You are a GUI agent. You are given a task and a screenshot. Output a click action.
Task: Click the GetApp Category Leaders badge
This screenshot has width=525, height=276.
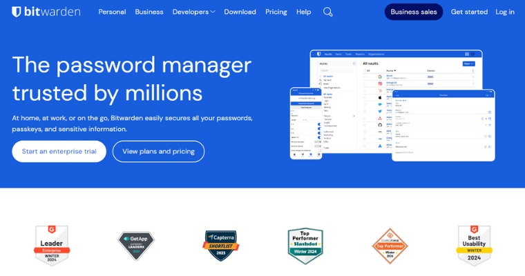coord(136,246)
